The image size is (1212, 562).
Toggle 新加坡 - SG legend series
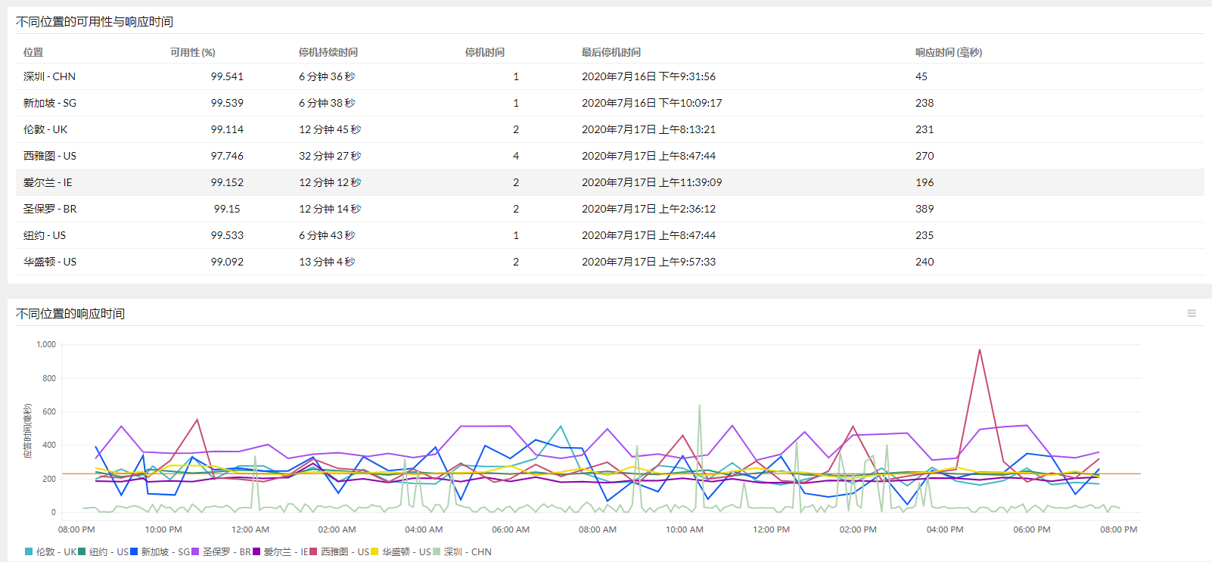(x=160, y=552)
